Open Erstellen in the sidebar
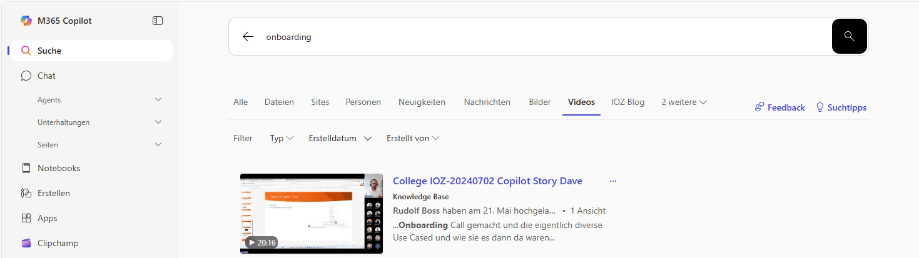 53,193
